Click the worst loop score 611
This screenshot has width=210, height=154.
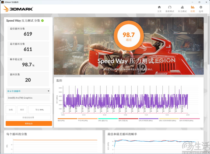(x=28, y=49)
